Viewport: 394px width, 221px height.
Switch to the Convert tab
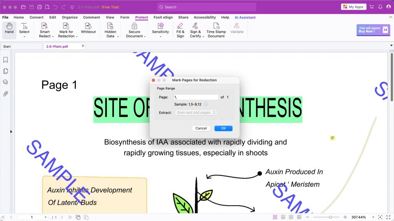(37, 17)
